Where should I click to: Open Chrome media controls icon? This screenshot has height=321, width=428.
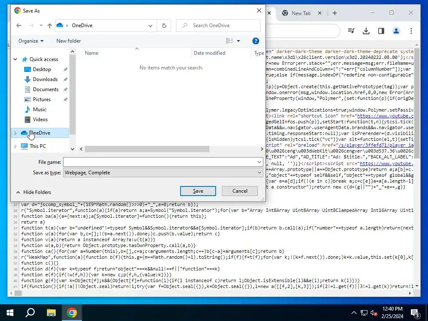click(351, 31)
